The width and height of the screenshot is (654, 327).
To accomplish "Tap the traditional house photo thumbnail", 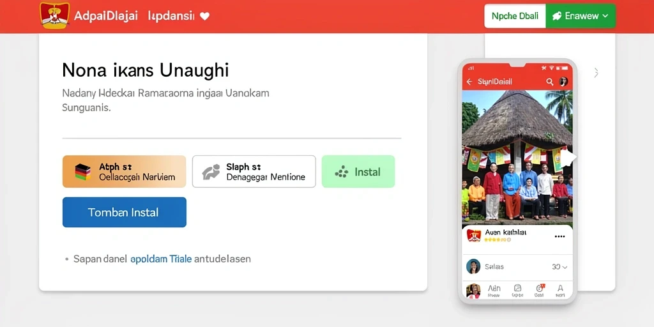I will [x=517, y=159].
